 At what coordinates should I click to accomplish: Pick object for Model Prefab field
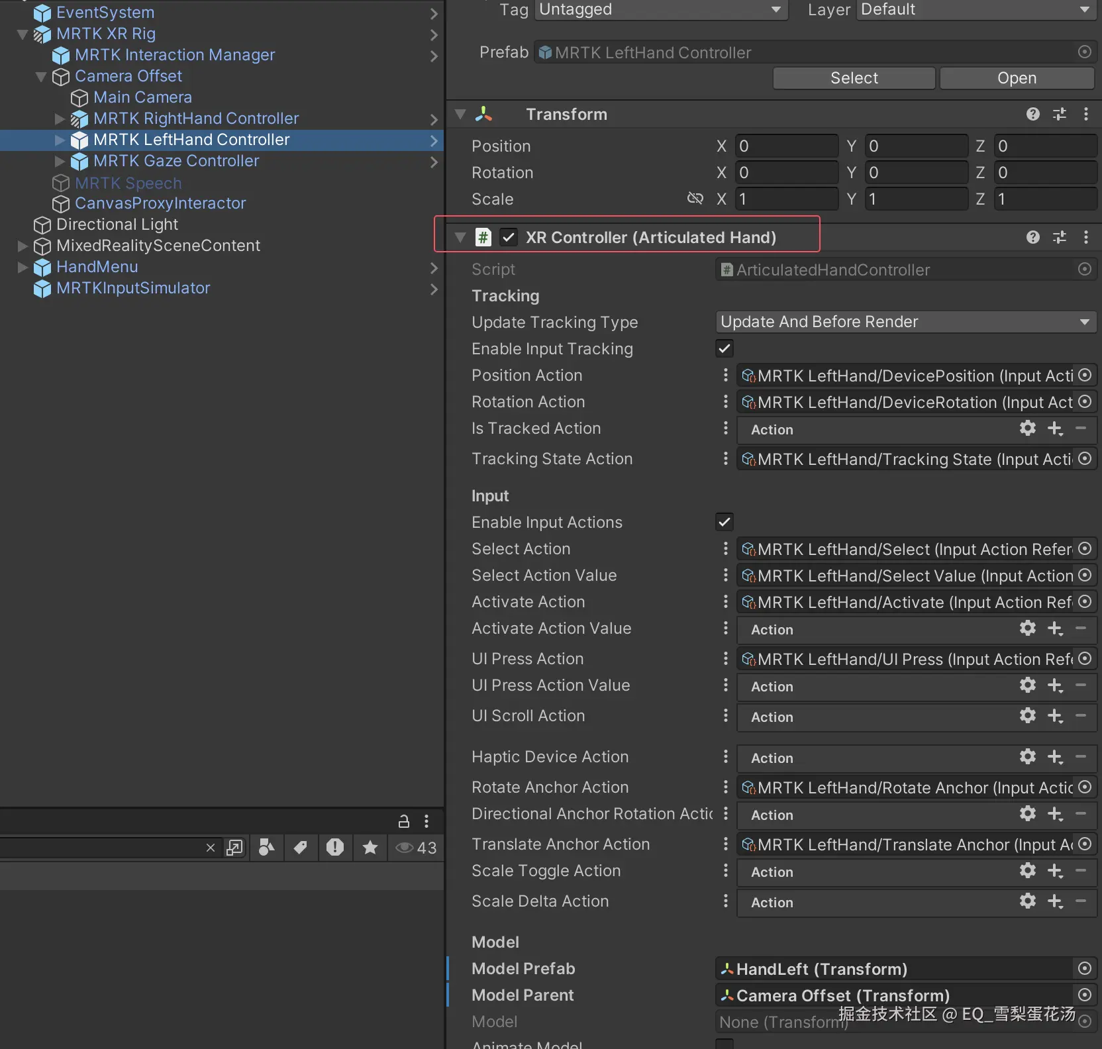point(1085,968)
